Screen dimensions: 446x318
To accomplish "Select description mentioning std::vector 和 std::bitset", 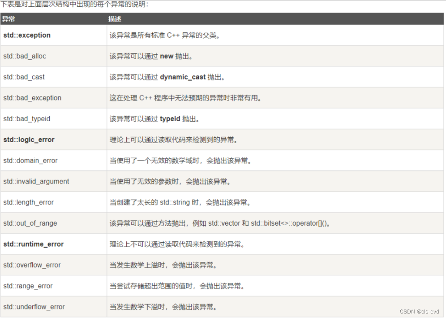I will point(220,223).
